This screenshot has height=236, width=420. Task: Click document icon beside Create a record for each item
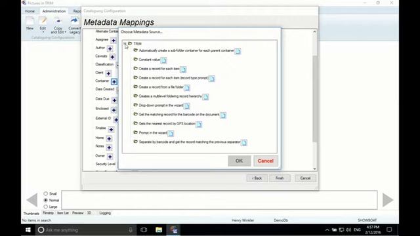[183, 69]
